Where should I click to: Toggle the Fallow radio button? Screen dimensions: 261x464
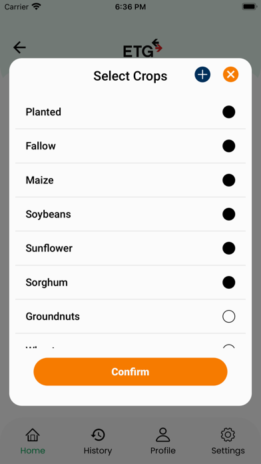pyautogui.click(x=229, y=146)
